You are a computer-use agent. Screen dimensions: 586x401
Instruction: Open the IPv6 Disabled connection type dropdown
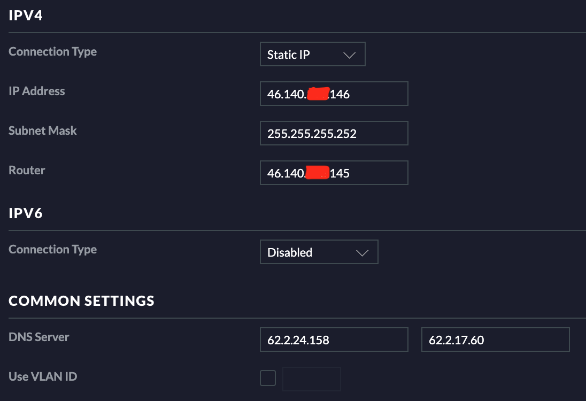pyautogui.click(x=318, y=252)
